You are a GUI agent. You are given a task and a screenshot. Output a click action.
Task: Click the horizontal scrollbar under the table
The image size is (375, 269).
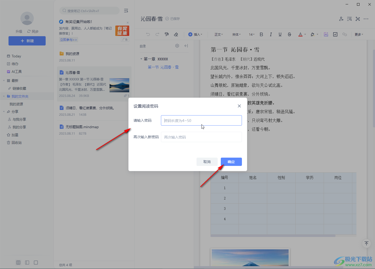pyautogui.click(x=273, y=236)
